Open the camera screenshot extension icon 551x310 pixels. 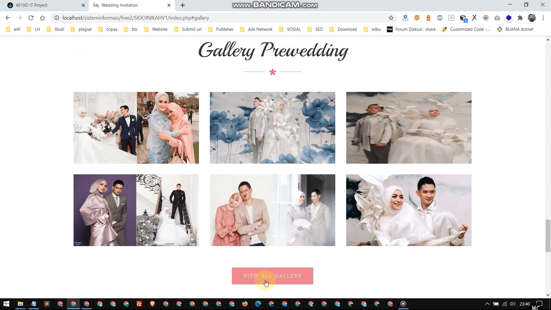(x=497, y=18)
